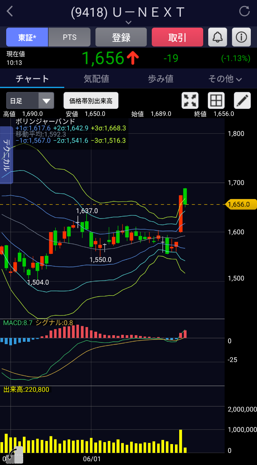Refresh the stock quote data

click(245, 11)
